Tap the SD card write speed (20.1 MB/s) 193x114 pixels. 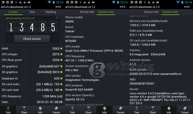[44, 84]
